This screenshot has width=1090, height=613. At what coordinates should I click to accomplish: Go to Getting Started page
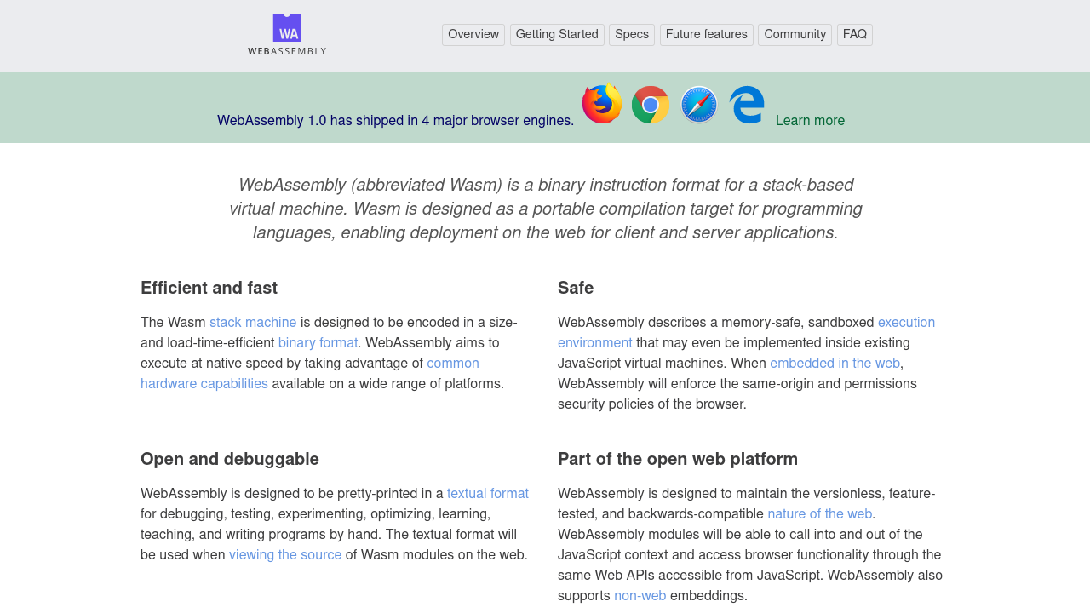click(557, 35)
